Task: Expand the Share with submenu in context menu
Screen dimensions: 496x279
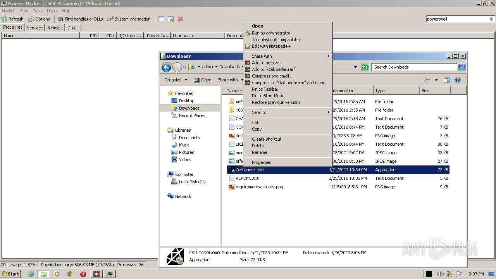Action: point(288,56)
